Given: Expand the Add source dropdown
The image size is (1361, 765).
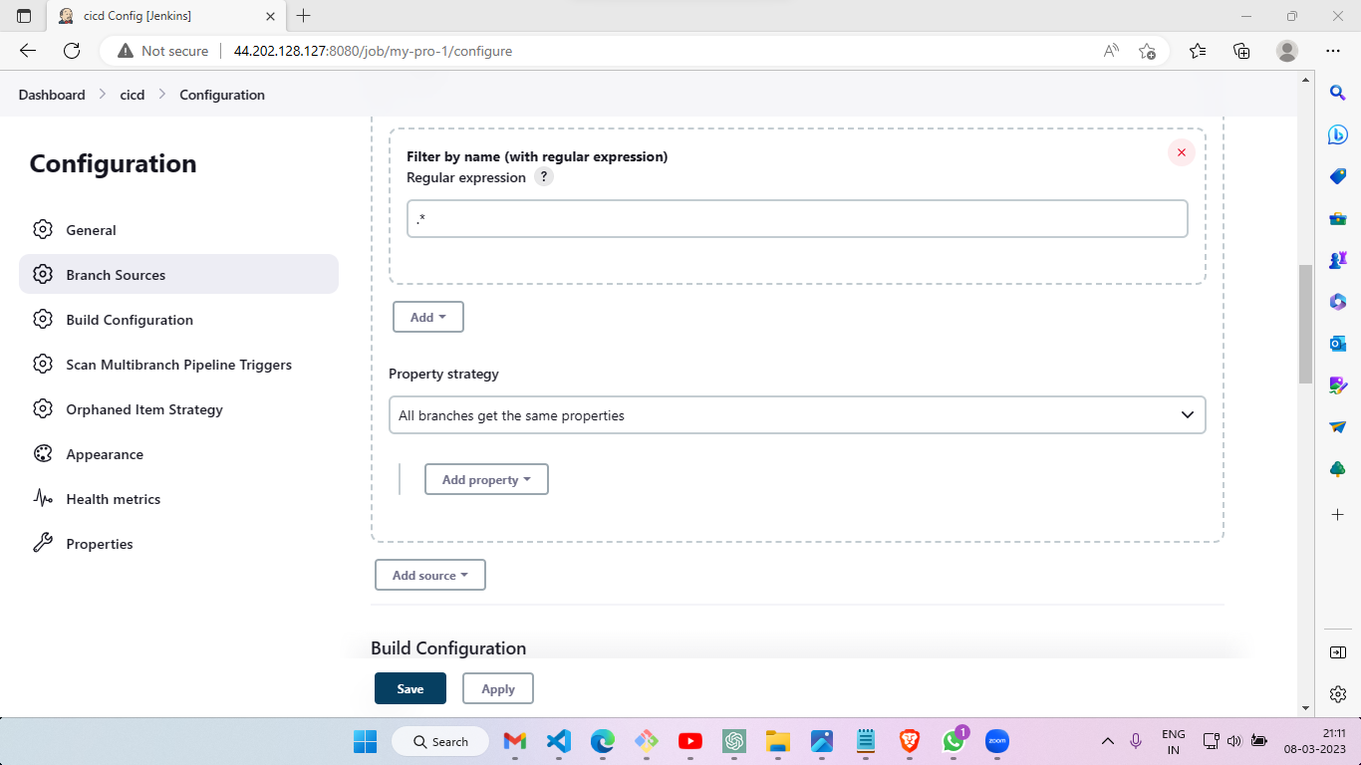Looking at the screenshot, I should (x=429, y=575).
